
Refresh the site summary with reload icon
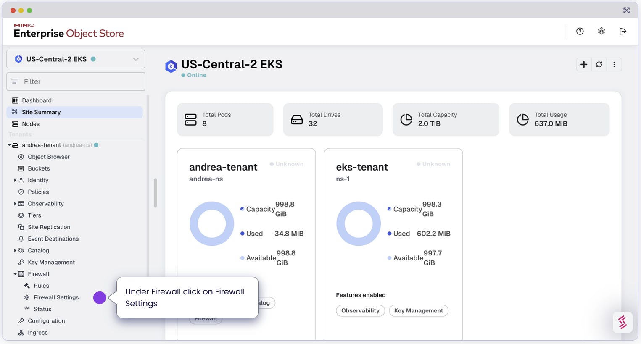[x=599, y=64]
